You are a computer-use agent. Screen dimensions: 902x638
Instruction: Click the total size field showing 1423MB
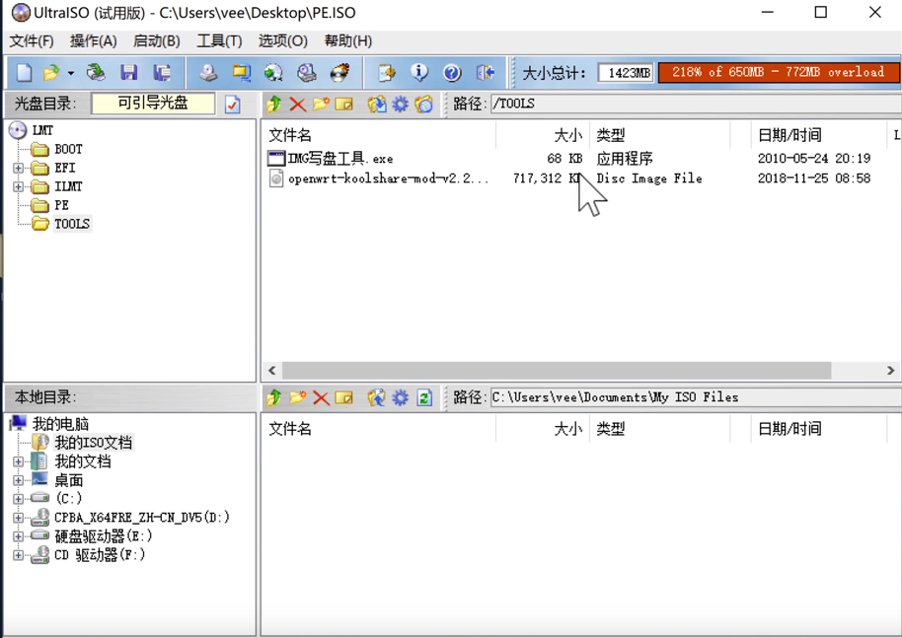626,73
